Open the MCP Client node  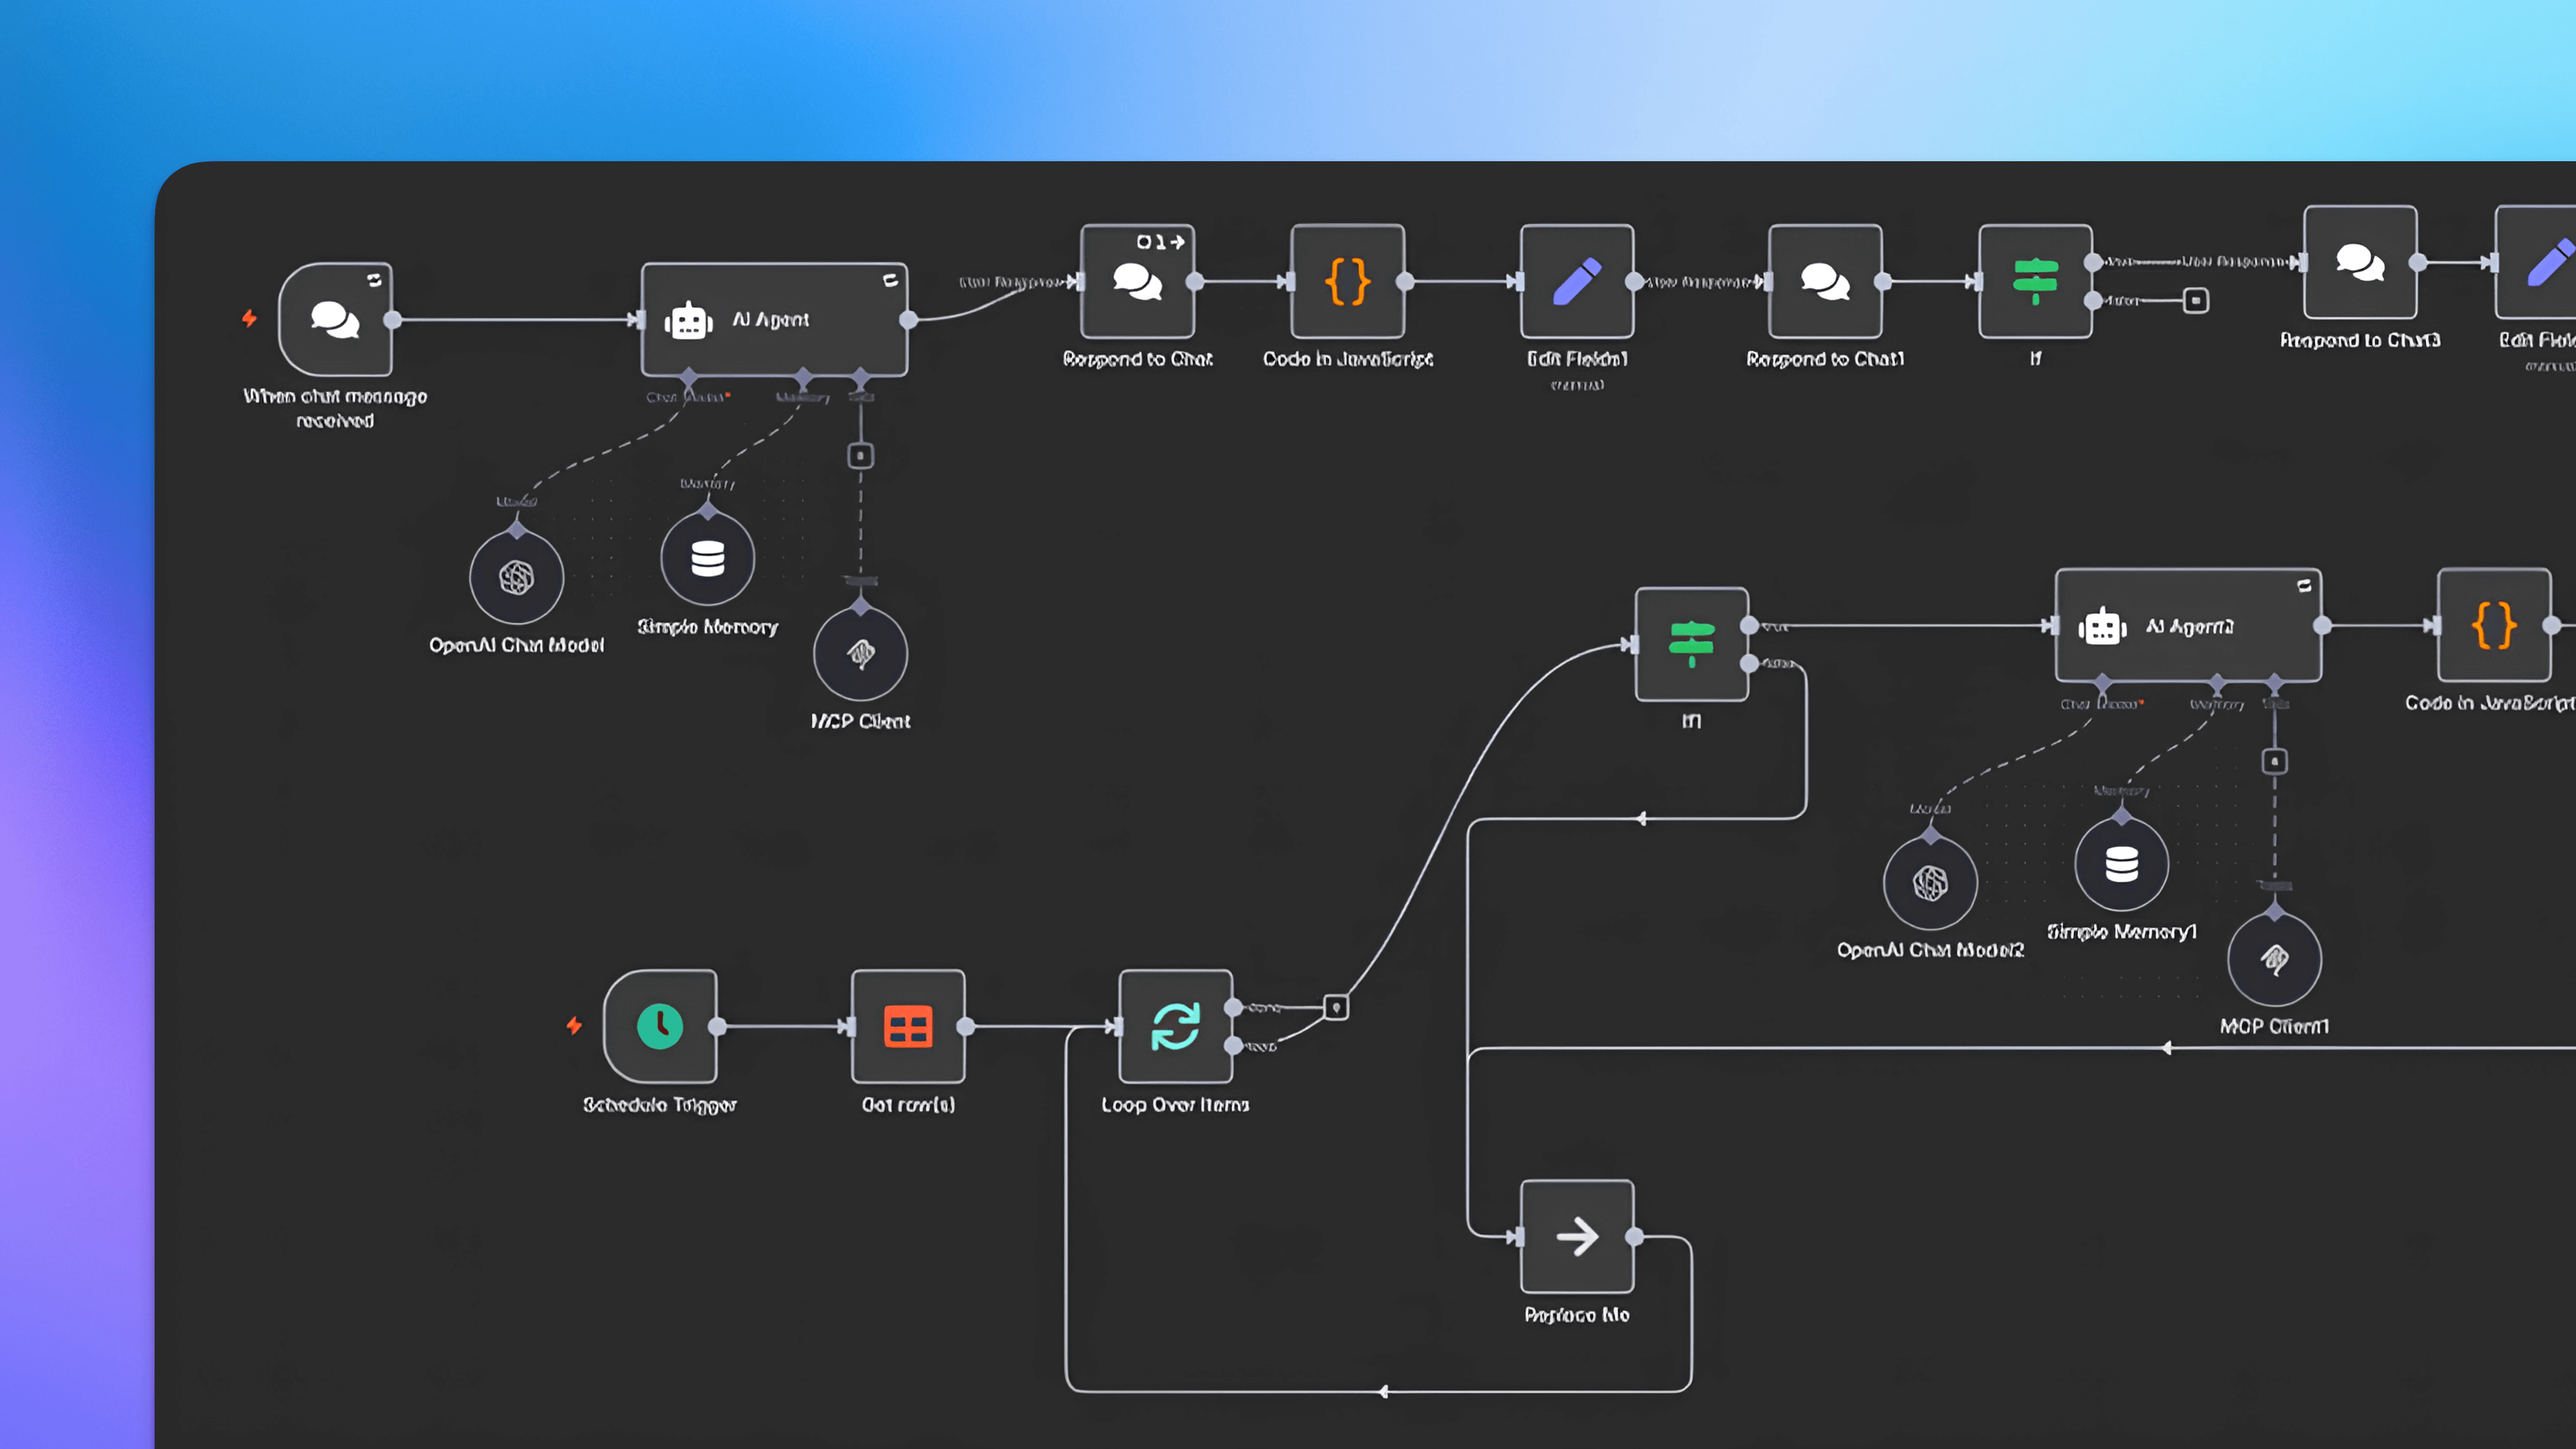(860, 654)
